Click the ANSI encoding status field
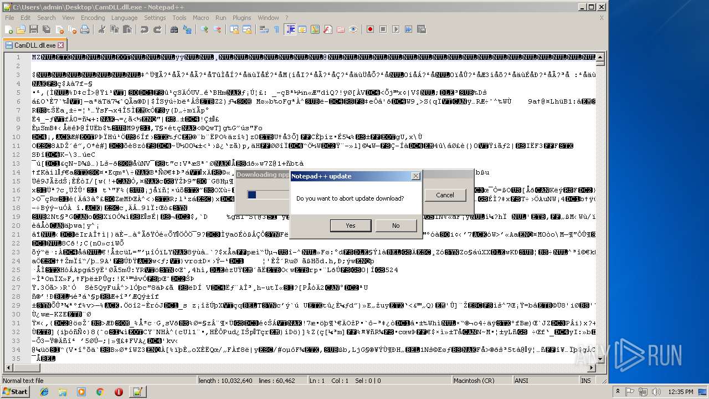Image resolution: width=709 pixels, height=399 pixels. pyautogui.click(x=546, y=381)
